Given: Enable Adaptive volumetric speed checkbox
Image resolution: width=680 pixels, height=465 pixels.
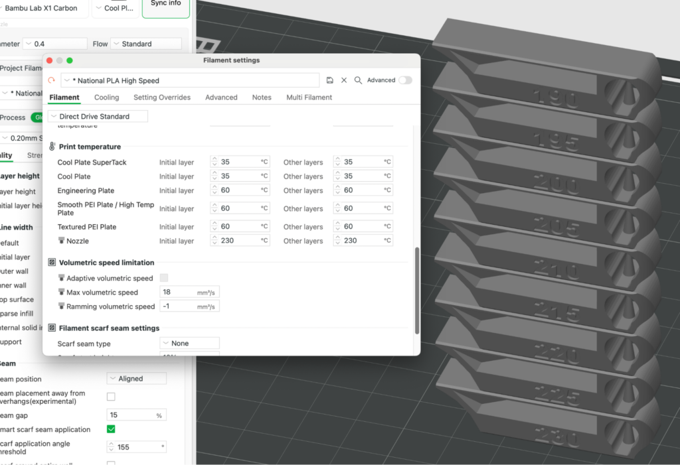Looking at the screenshot, I should pyautogui.click(x=164, y=278).
